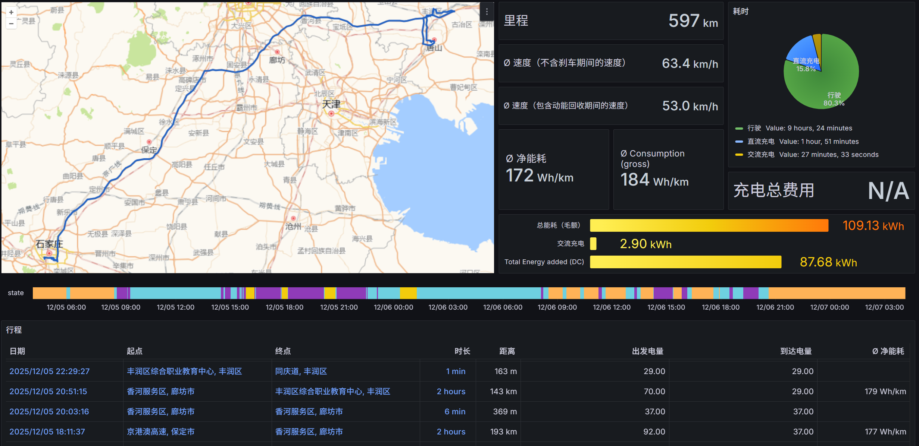Click the Cangzhou marker on the map

tap(293, 218)
